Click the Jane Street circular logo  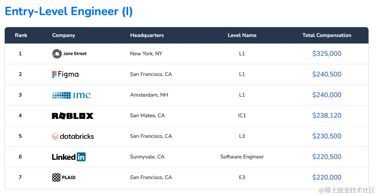point(57,54)
